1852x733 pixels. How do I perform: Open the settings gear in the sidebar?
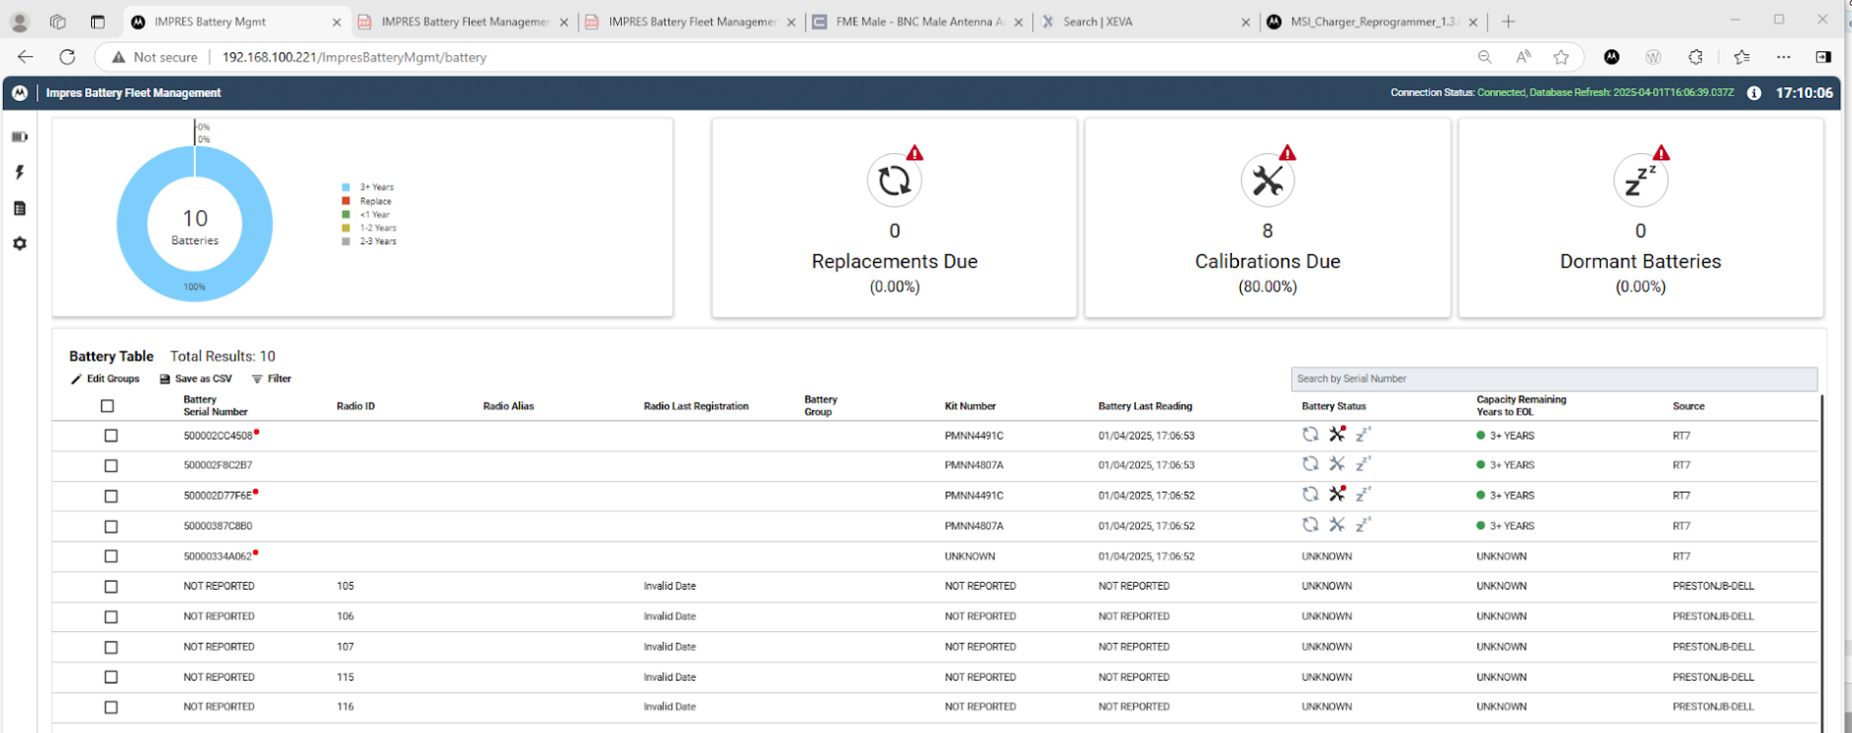tap(19, 243)
